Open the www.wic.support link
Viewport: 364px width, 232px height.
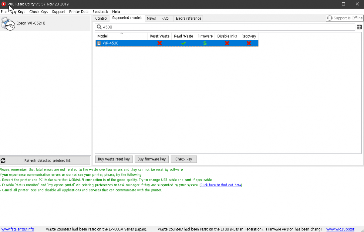point(340,229)
